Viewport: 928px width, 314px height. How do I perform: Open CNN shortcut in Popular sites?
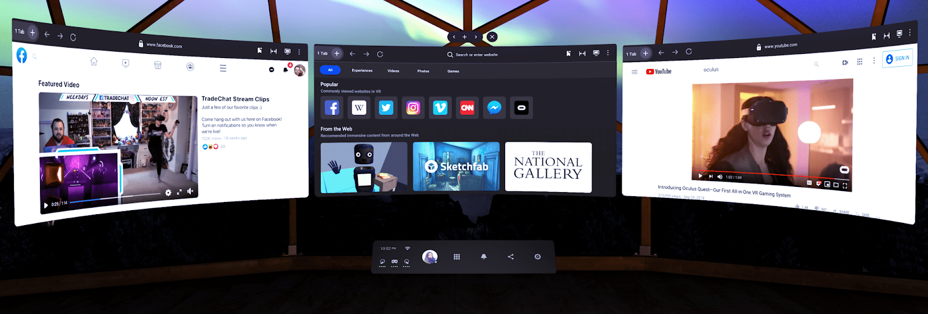[467, 107]
